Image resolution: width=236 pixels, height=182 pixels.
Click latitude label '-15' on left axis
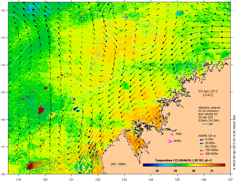(x=3, y=92)
